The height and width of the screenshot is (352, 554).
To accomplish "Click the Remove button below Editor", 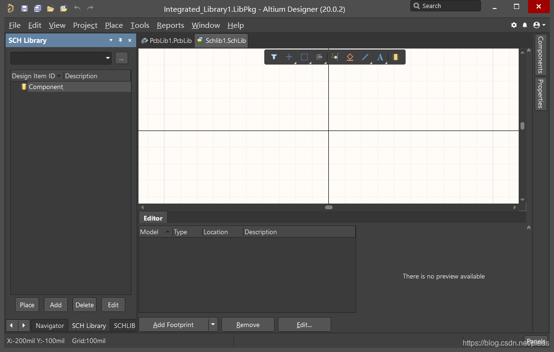I will pyautogui.click(x=248, y=325).
